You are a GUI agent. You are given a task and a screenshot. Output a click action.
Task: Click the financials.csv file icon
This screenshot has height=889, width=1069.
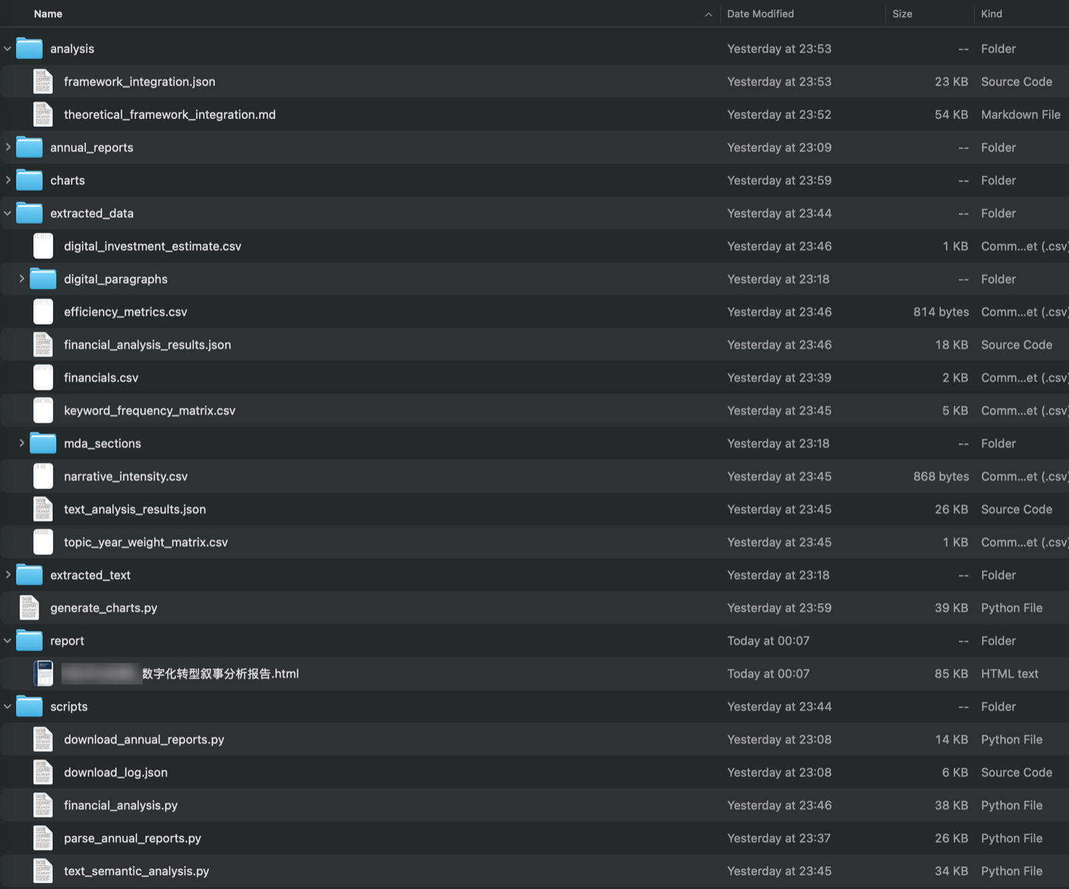point(43,378)
